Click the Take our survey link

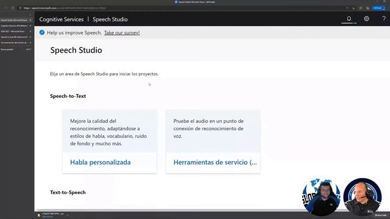point(122,33)
